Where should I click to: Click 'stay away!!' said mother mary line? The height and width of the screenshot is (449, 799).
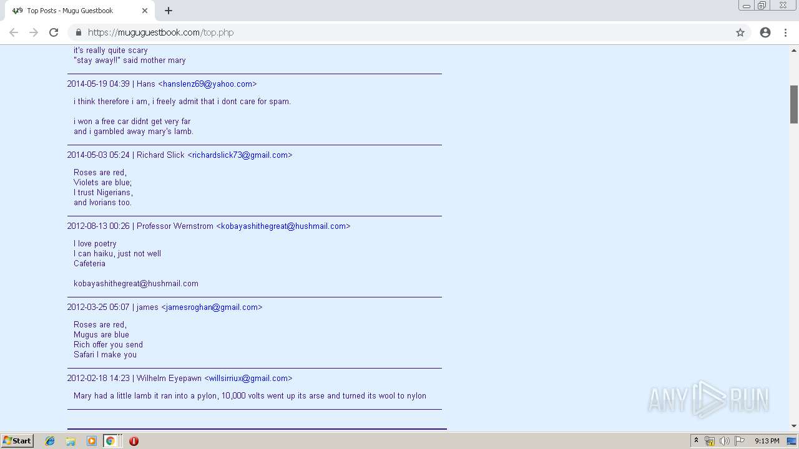[130, 60]
